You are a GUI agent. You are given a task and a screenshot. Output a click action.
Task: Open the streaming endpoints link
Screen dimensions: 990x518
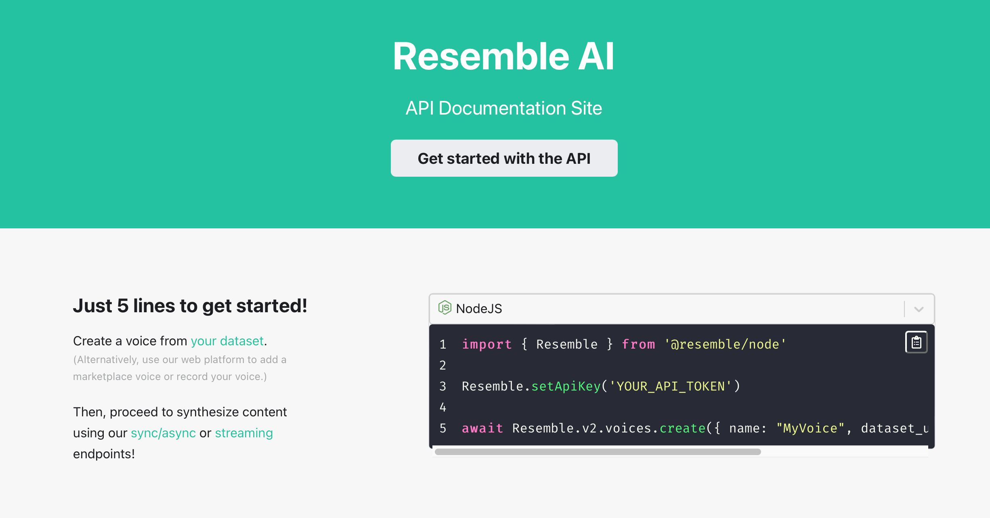point(244,433)
